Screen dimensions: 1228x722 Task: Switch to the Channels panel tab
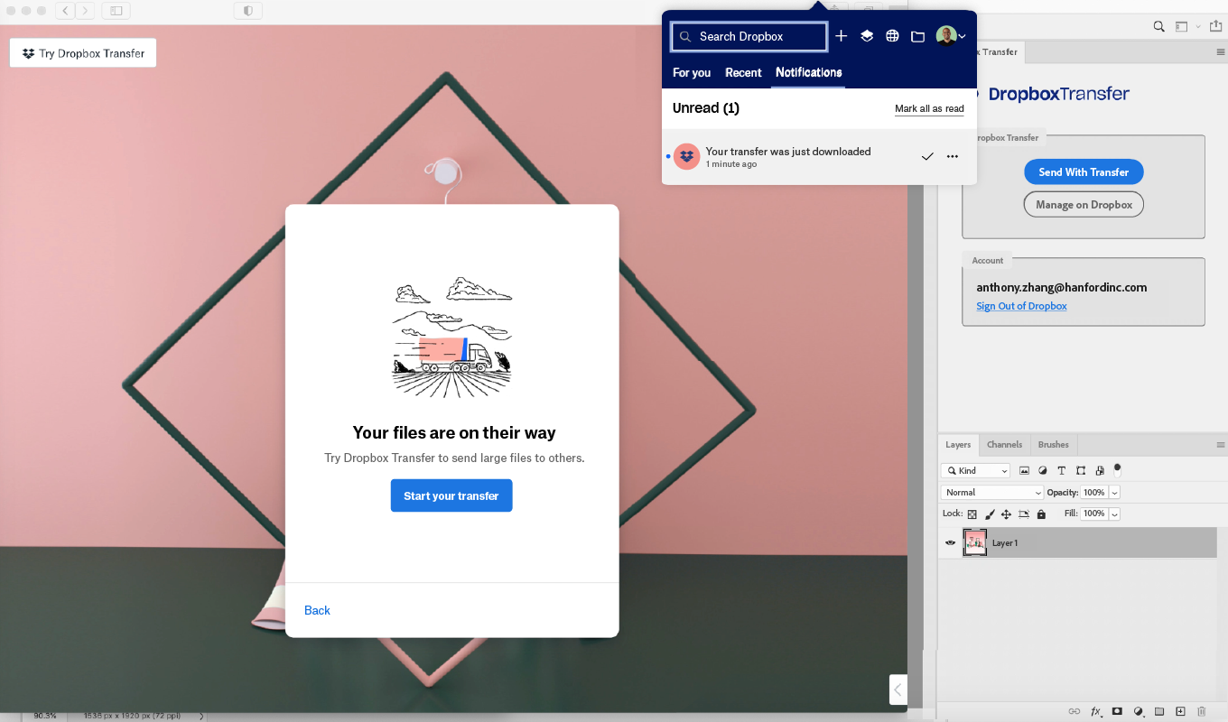click(x=1004, y=444)
